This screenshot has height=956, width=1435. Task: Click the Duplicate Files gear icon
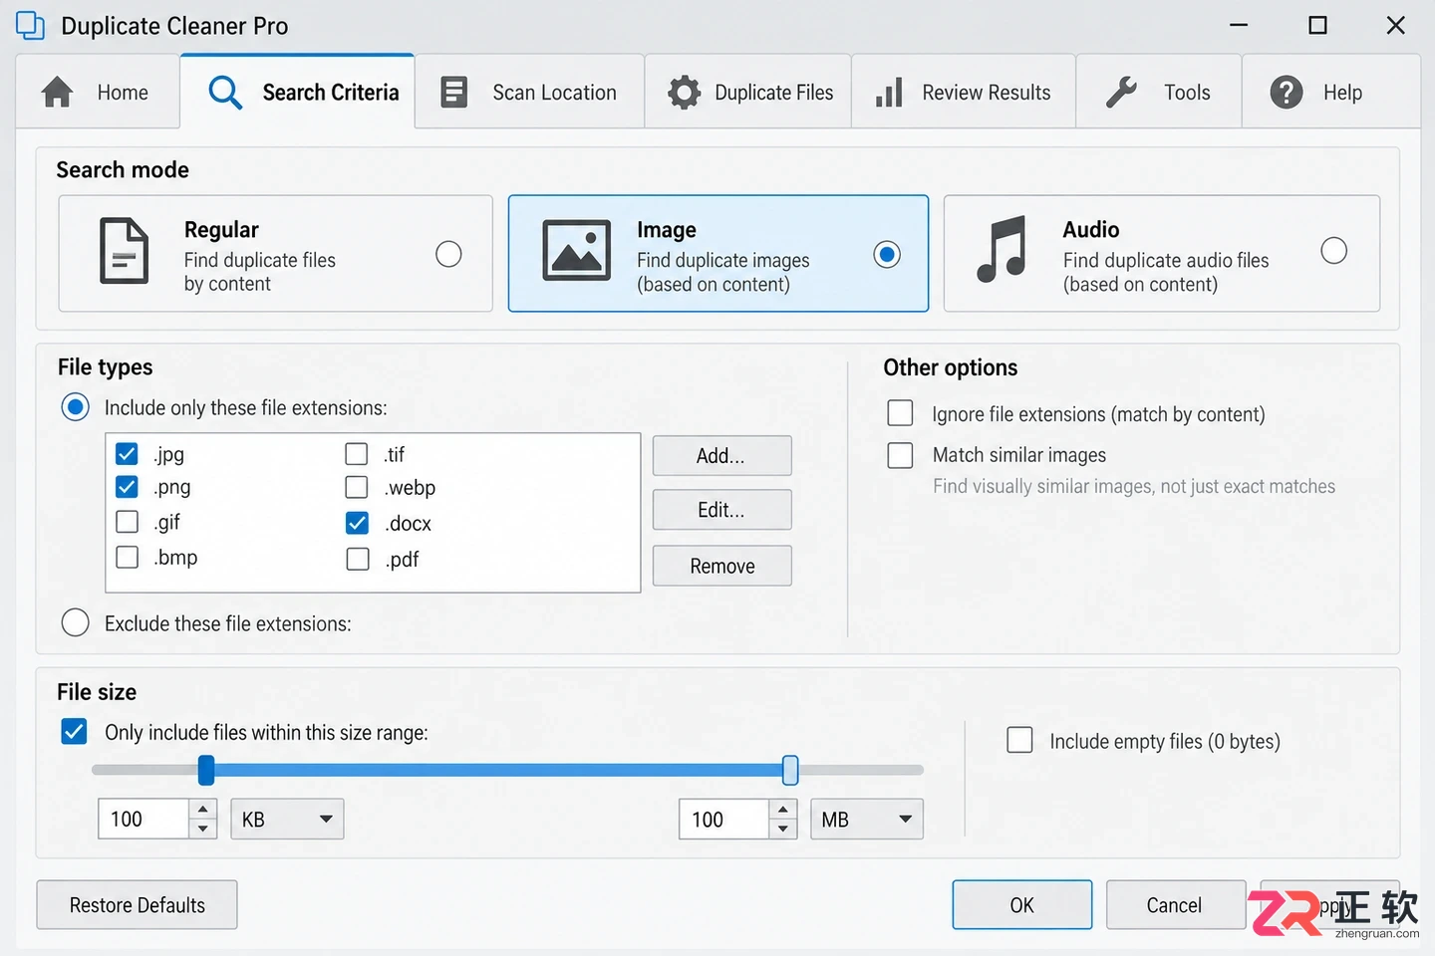pyautogui.click(x=684, y=93)
